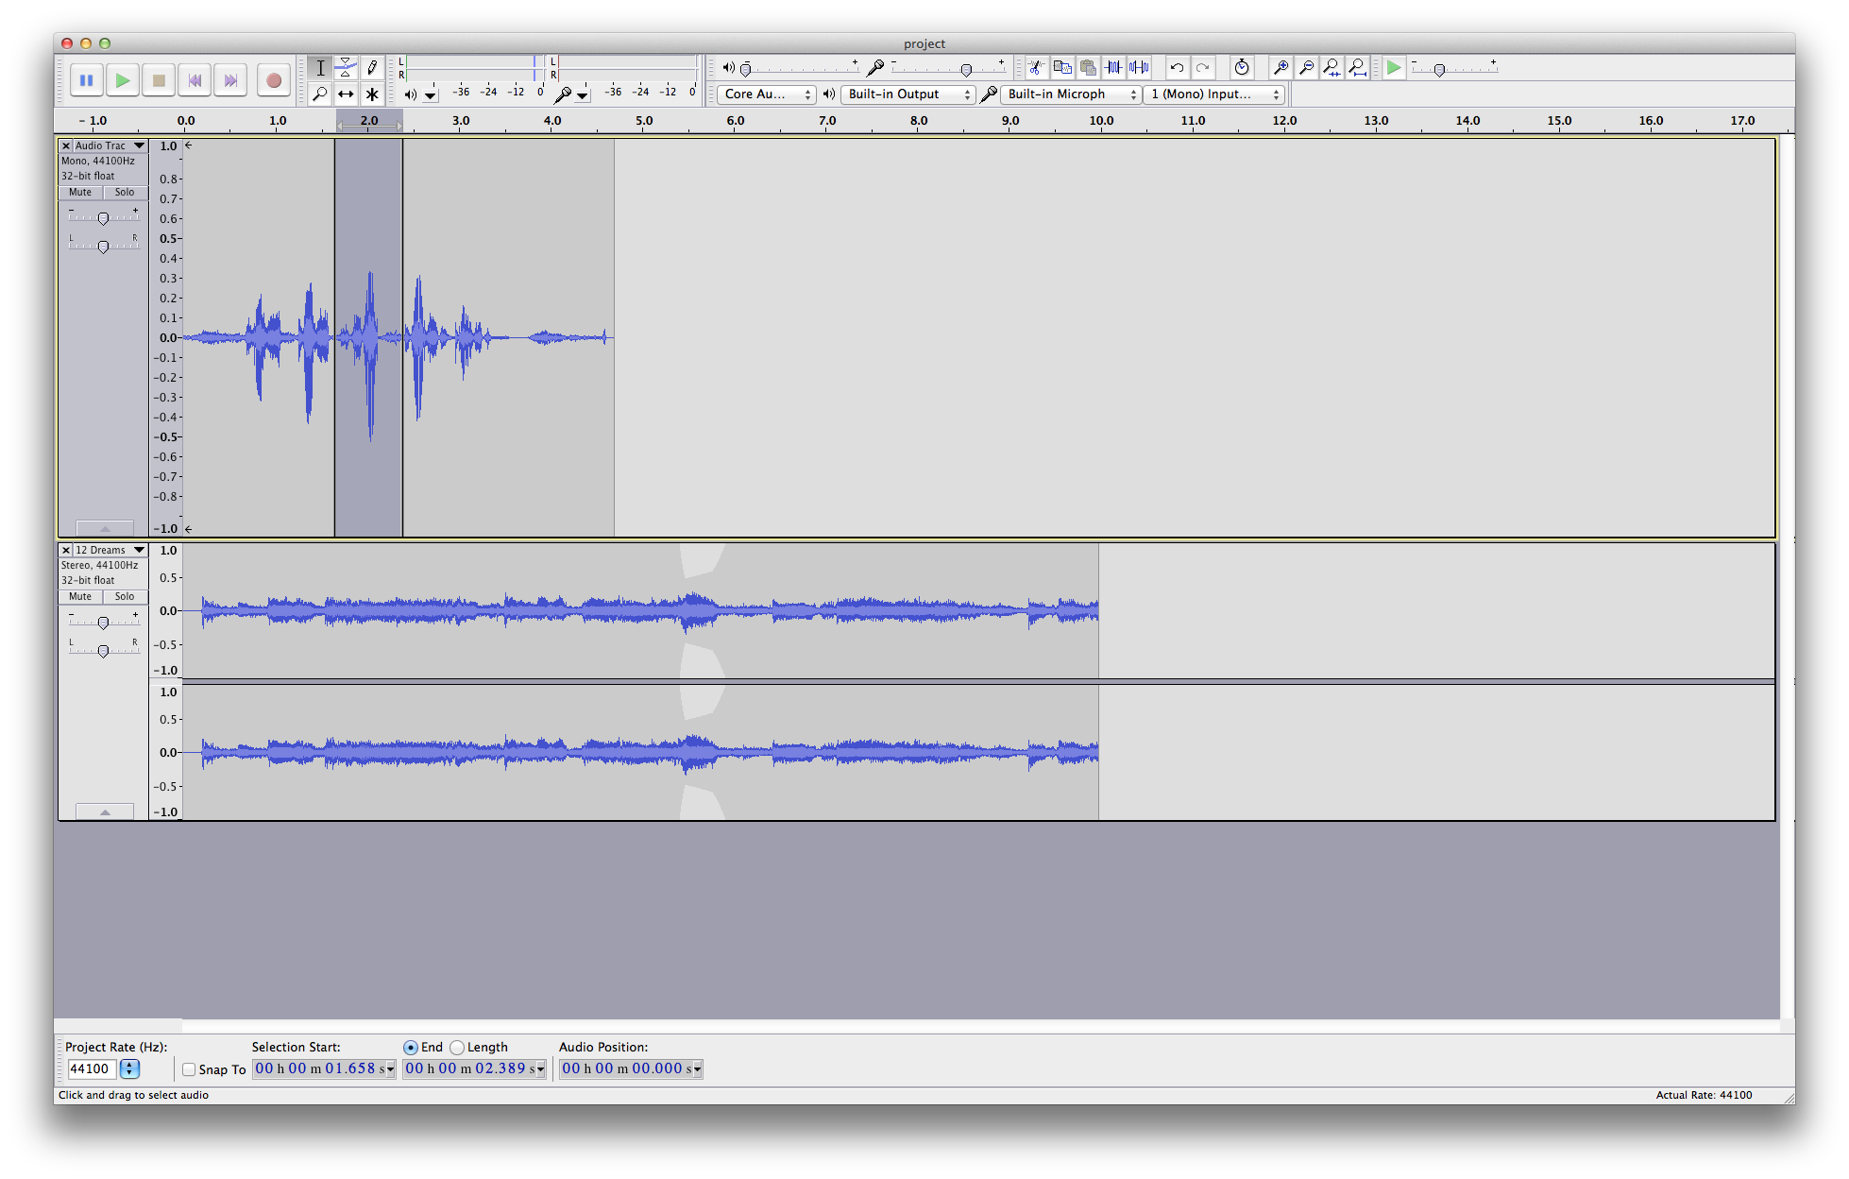Click the Zoom Out magnifier icon

pyautogui.click(x=1306, y=67)
